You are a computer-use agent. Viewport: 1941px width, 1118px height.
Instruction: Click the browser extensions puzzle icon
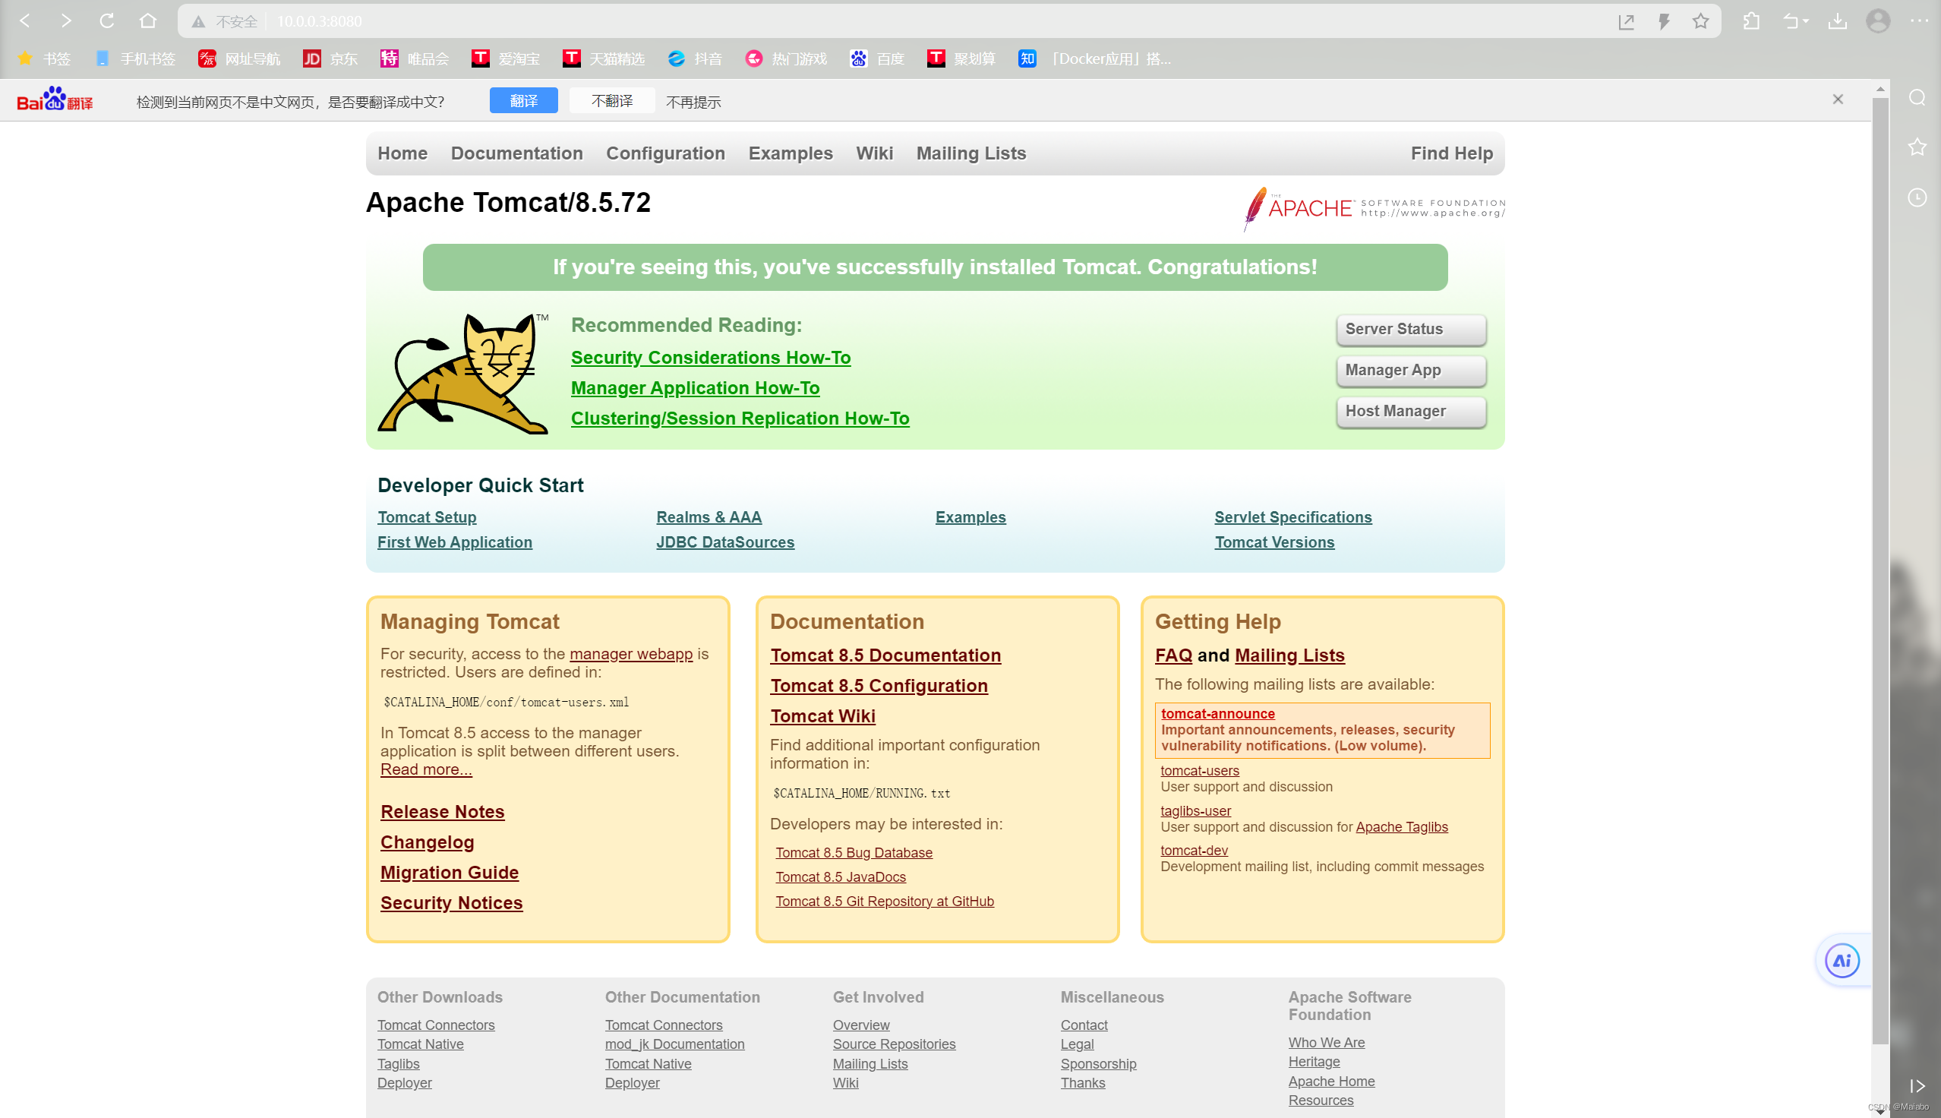click(x=1750, y=21)
